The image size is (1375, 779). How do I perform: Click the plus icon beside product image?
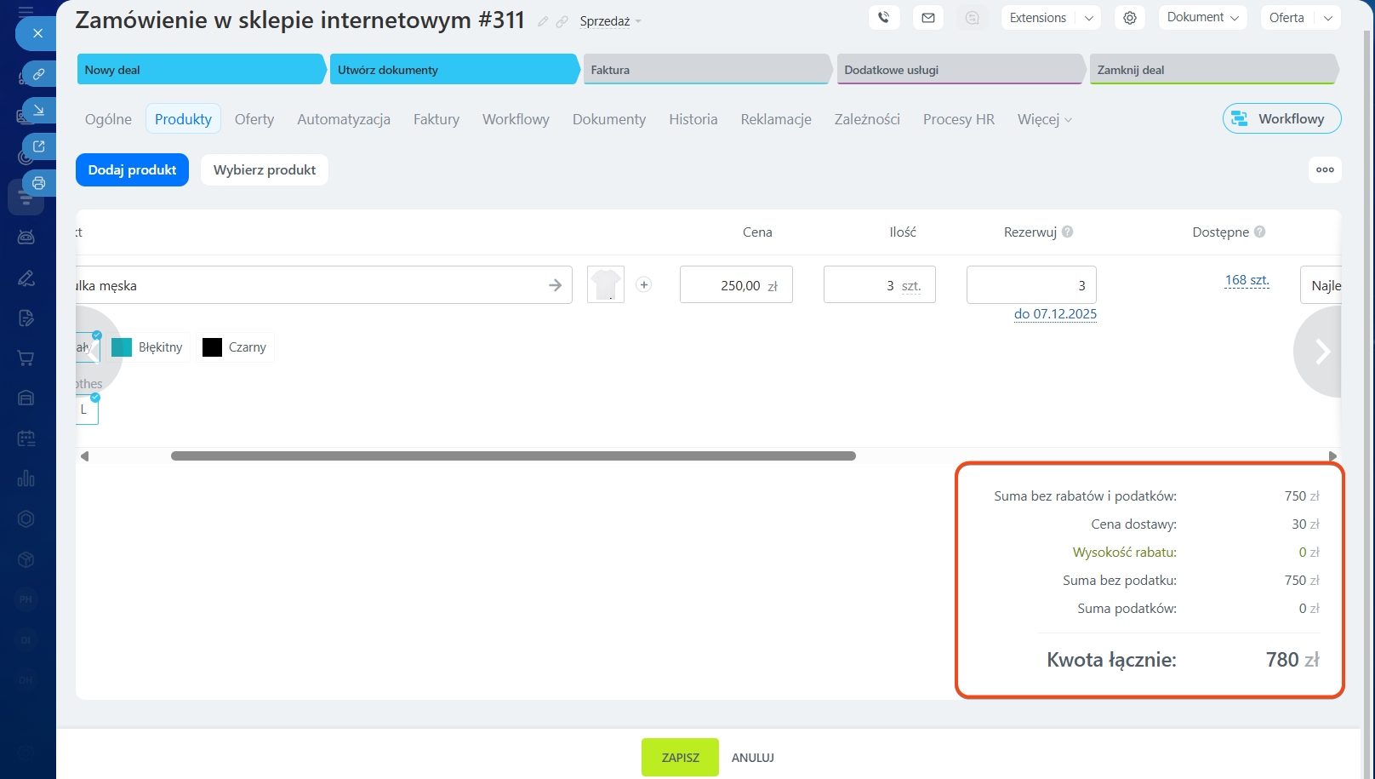click(x=644, y=285)
